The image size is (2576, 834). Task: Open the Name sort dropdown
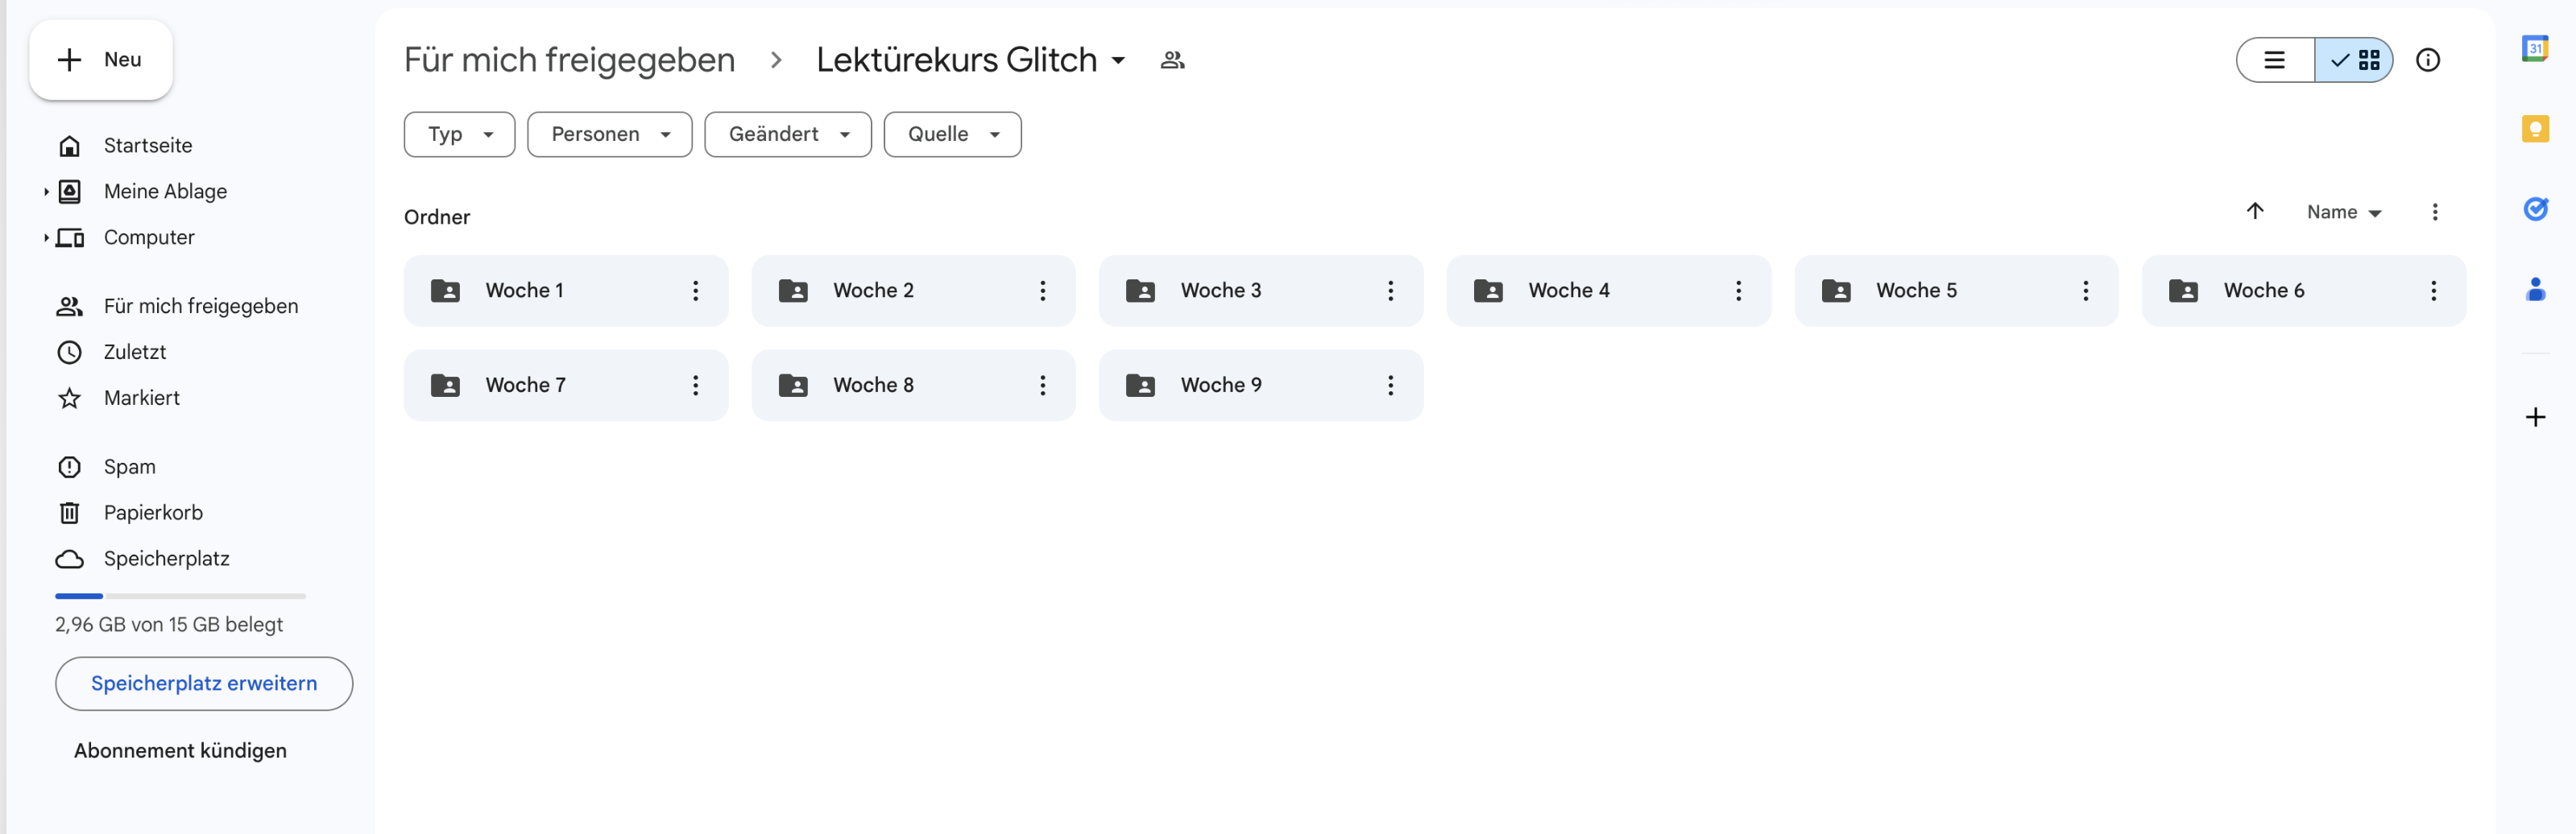pos(2343,212)
